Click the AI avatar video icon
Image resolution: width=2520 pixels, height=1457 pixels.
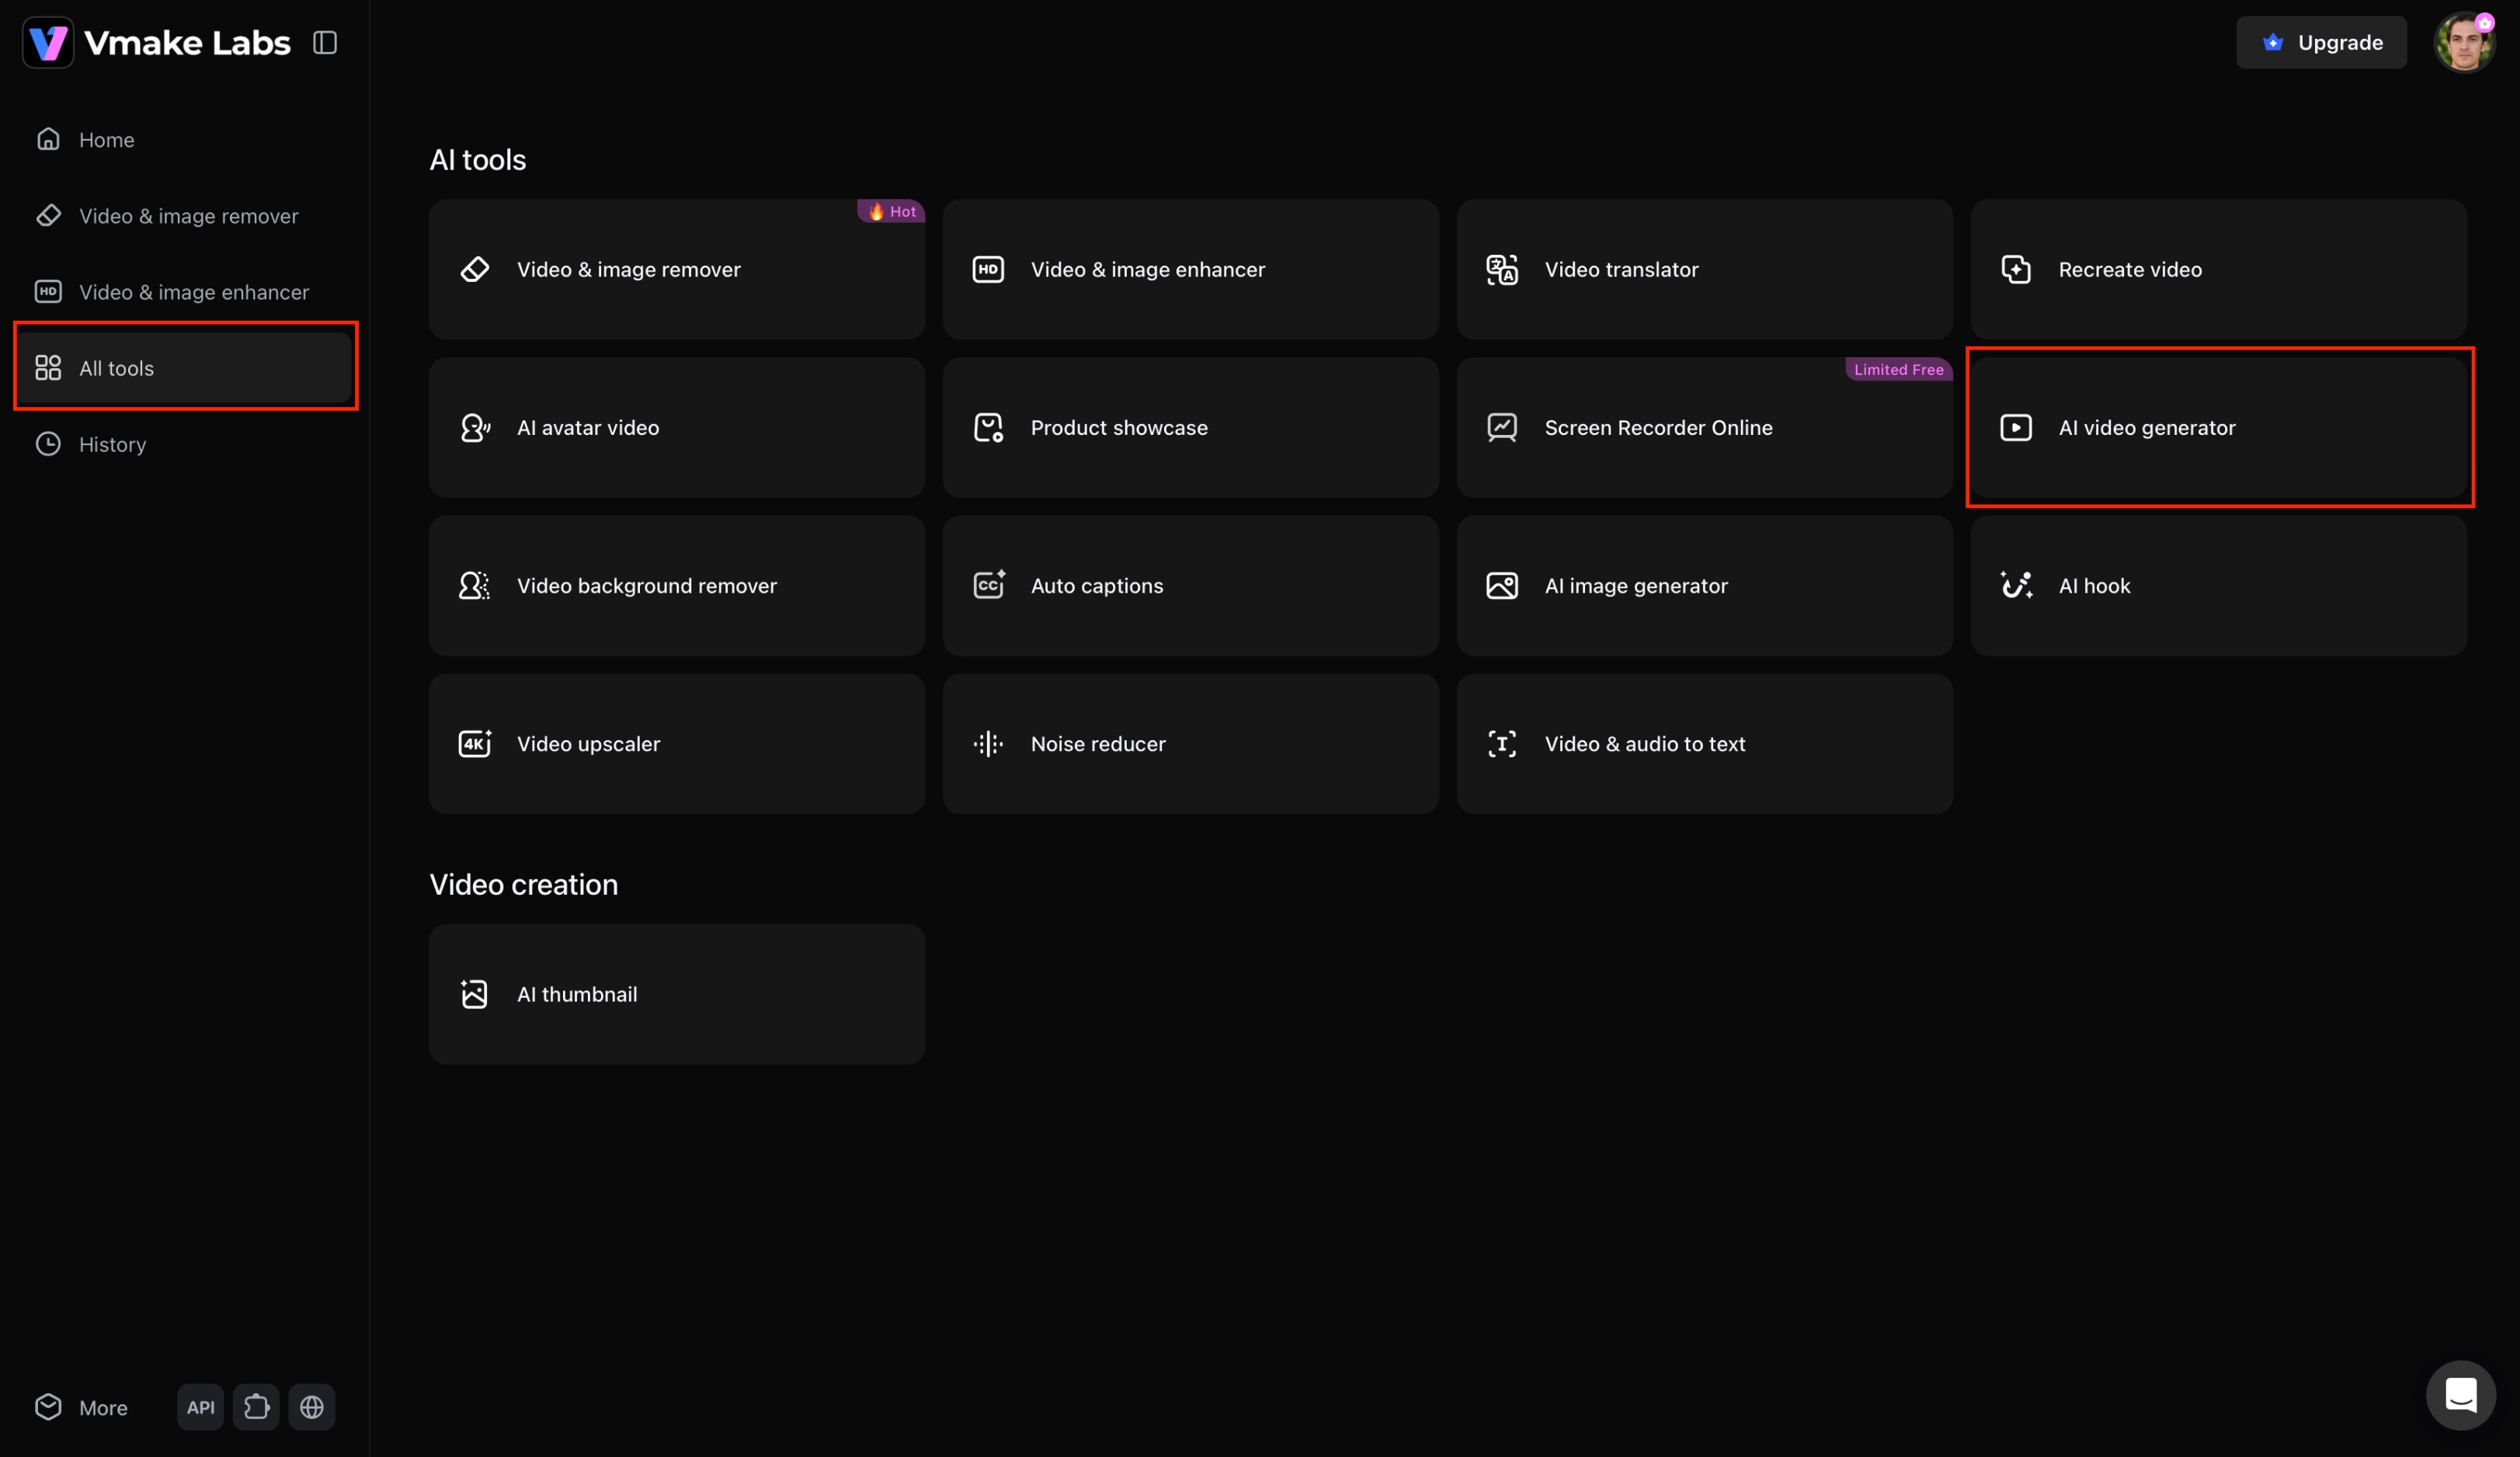[475, 427]
